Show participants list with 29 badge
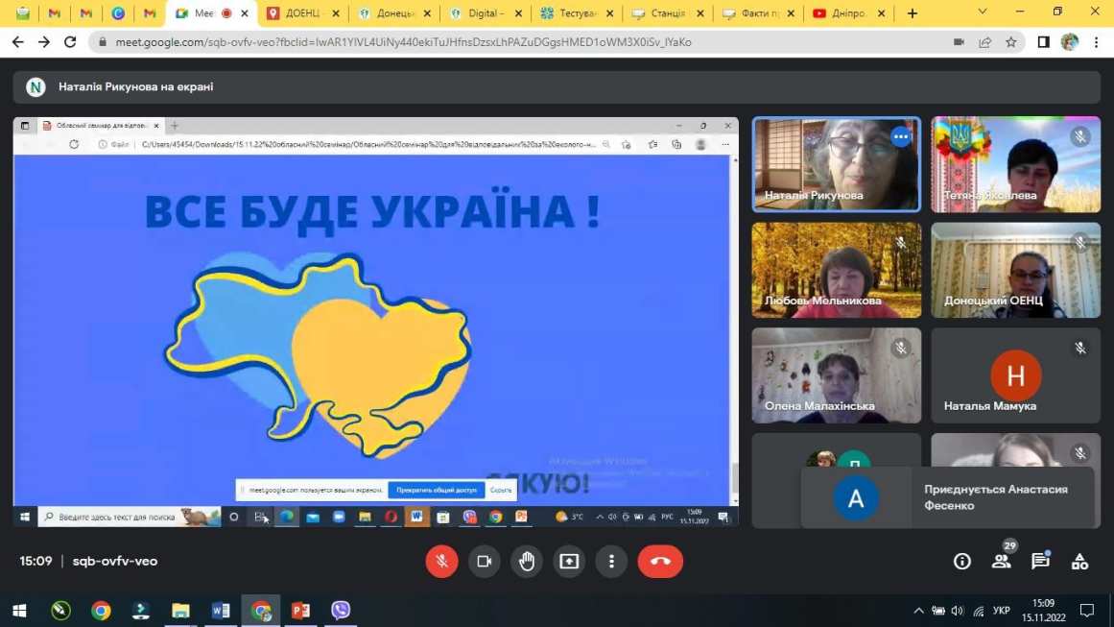This screenshot has width=1114, height=627. [x=1002, y=561]
